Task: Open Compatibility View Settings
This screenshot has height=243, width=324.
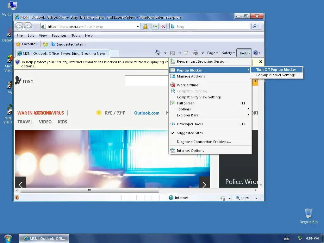Action: click(210, 97)
